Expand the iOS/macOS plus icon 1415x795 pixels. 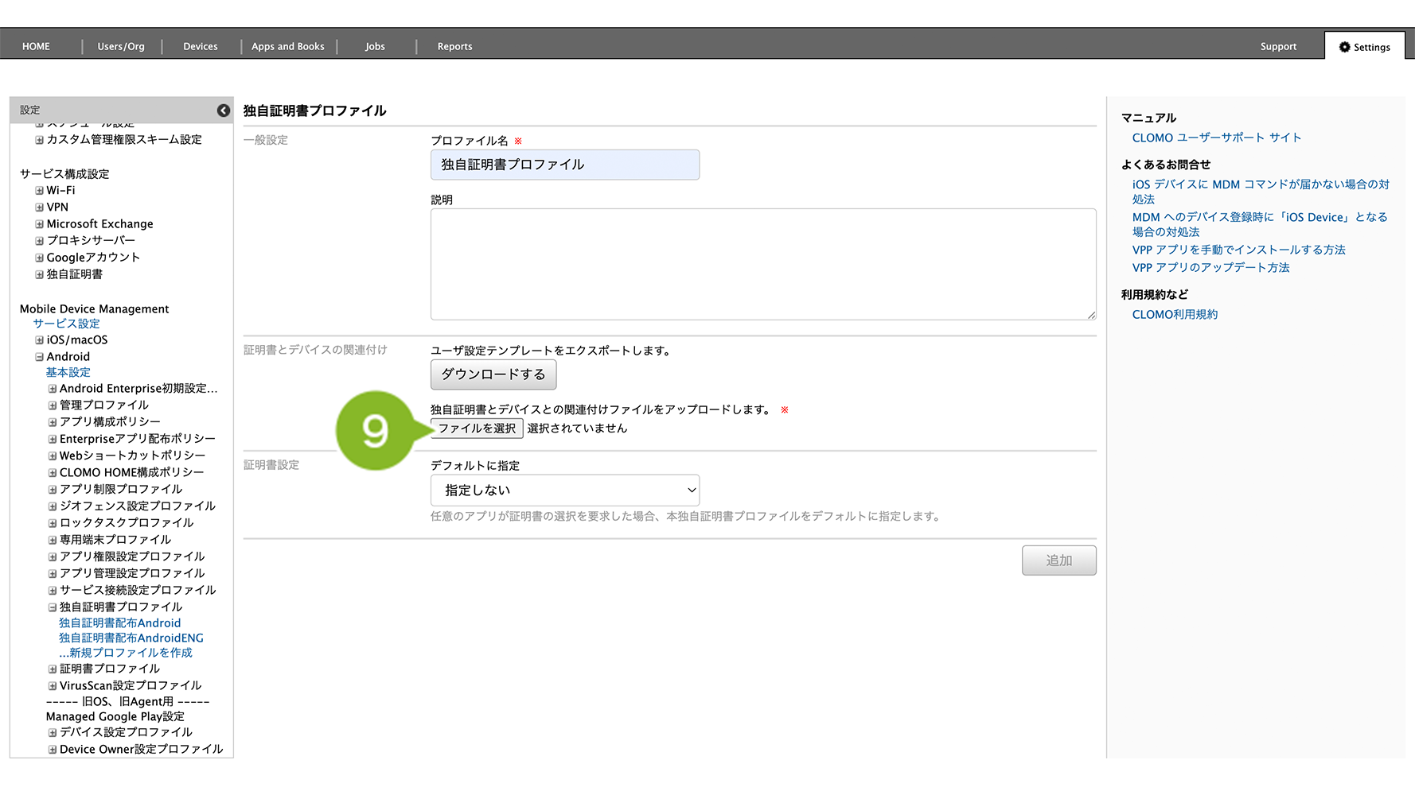click(39, 340)
